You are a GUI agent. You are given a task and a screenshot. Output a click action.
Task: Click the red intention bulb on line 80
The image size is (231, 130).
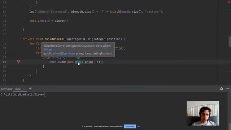pyautogui.click(x=18, y=62)
